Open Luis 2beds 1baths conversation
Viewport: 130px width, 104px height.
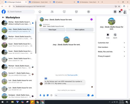(x=17, y=81)
